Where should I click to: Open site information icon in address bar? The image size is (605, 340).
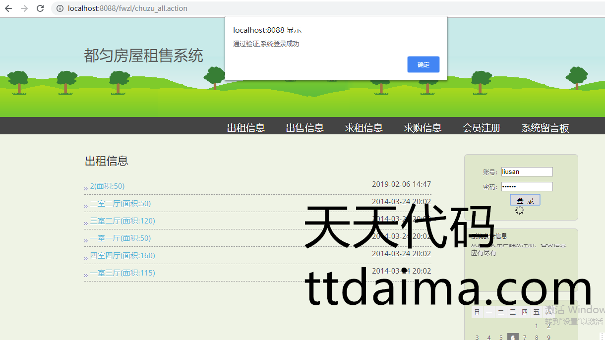[60, 8]
